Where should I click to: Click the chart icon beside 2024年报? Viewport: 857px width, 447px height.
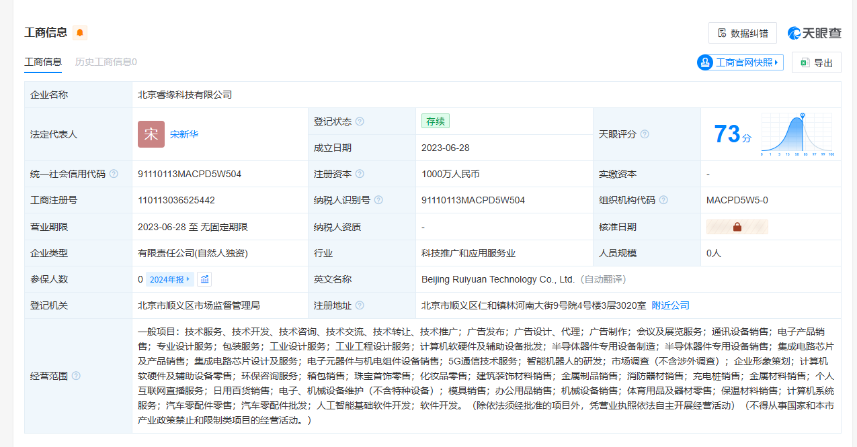(205, 279)
